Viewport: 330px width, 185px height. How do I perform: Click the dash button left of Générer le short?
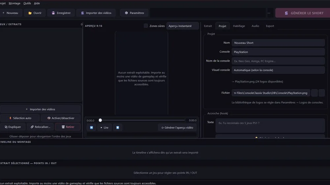269,13
